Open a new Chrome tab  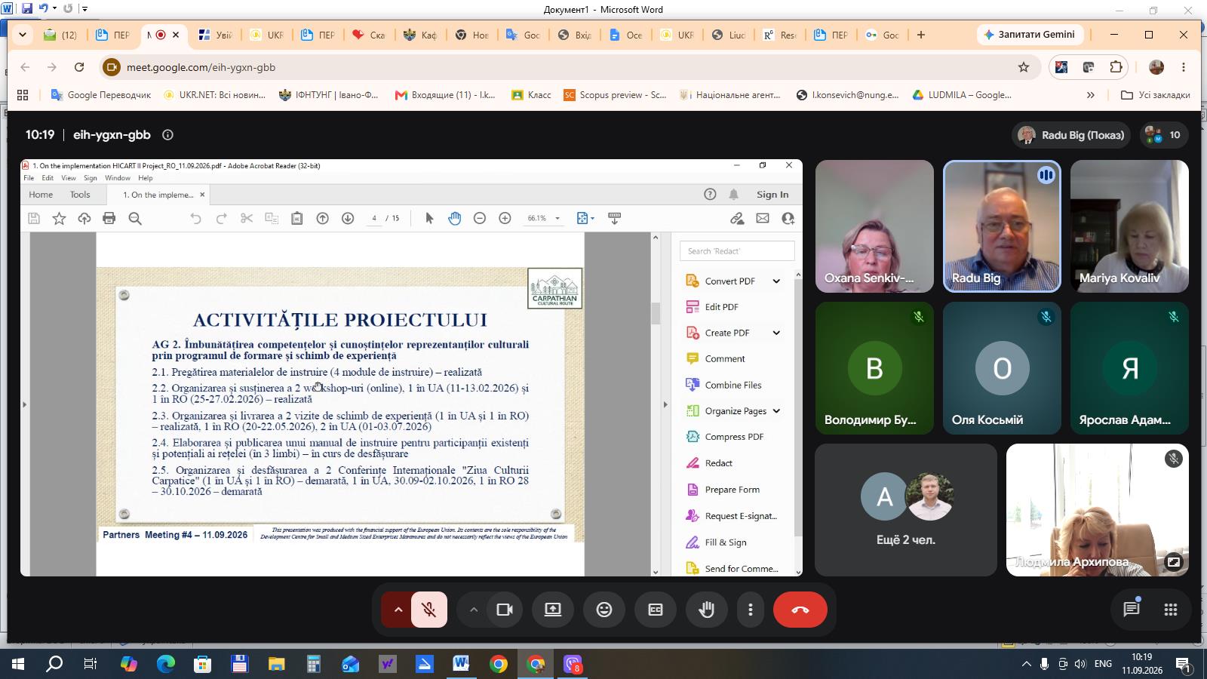pyautogui.click(x=920, y=35)
